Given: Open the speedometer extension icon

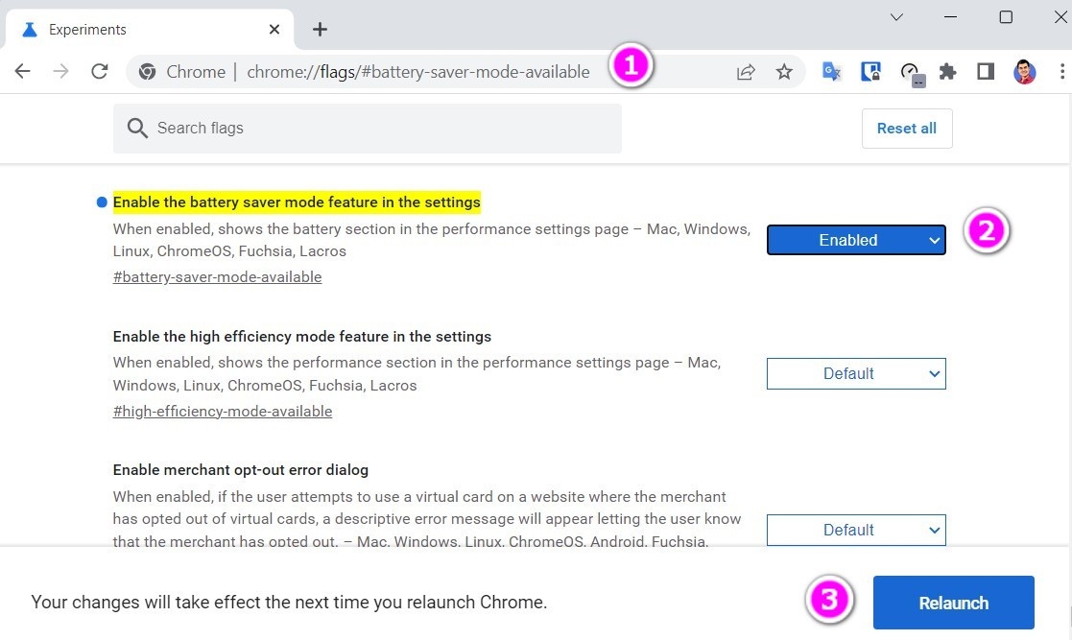Looking at the screenshot, I should pyautogui.click(x=912, y=73).
